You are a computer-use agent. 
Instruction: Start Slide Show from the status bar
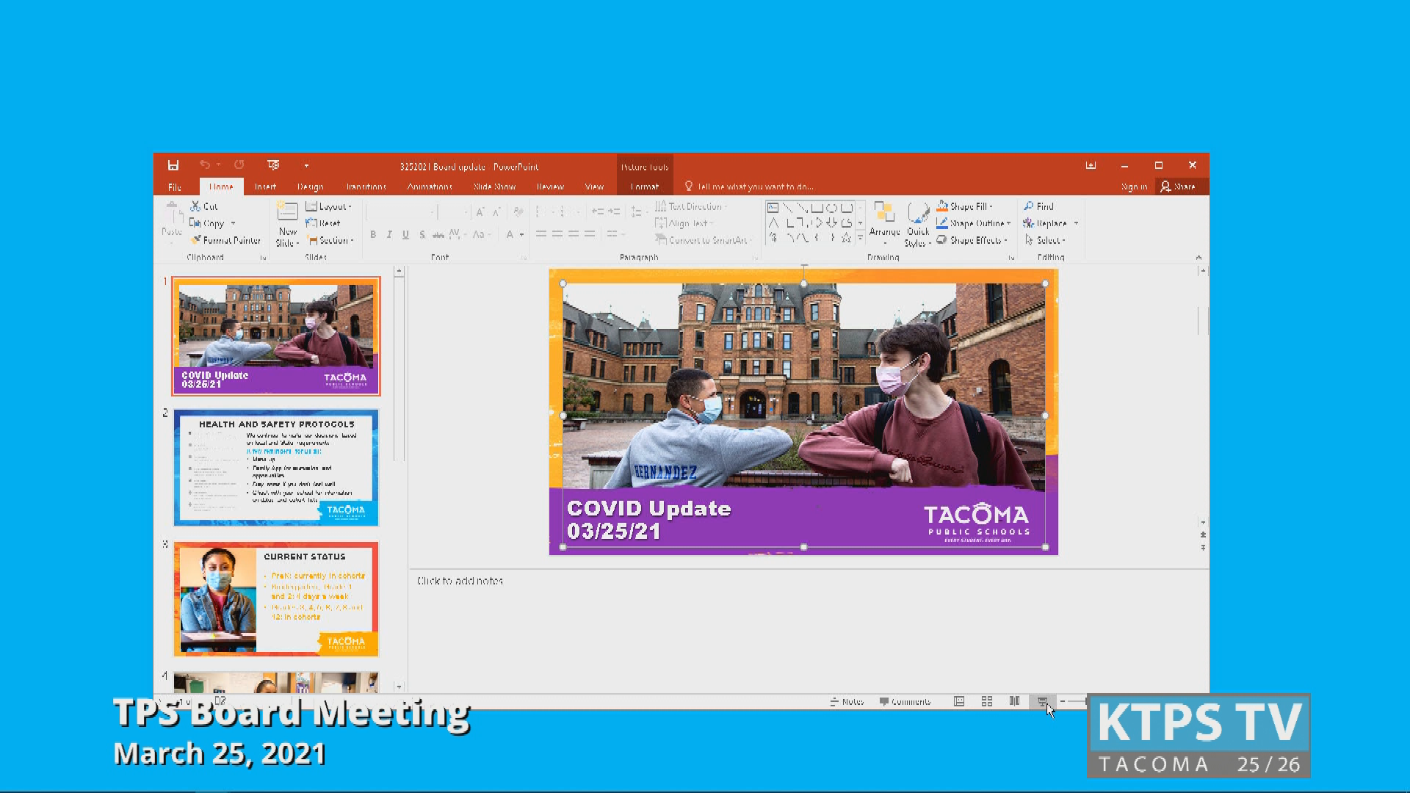(x=1042, y=702)
